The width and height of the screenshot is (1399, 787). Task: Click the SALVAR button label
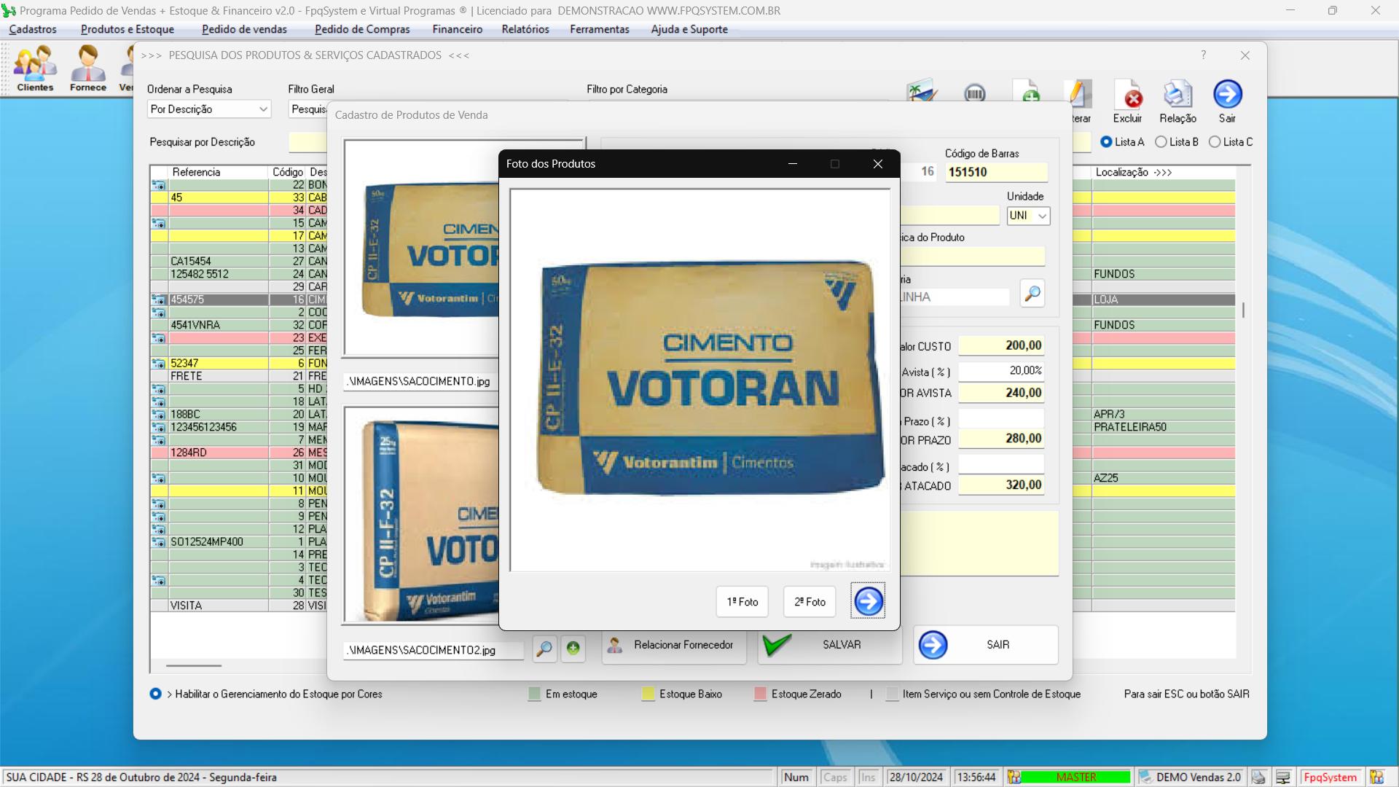pyautogui.click(x=842, y=645)
